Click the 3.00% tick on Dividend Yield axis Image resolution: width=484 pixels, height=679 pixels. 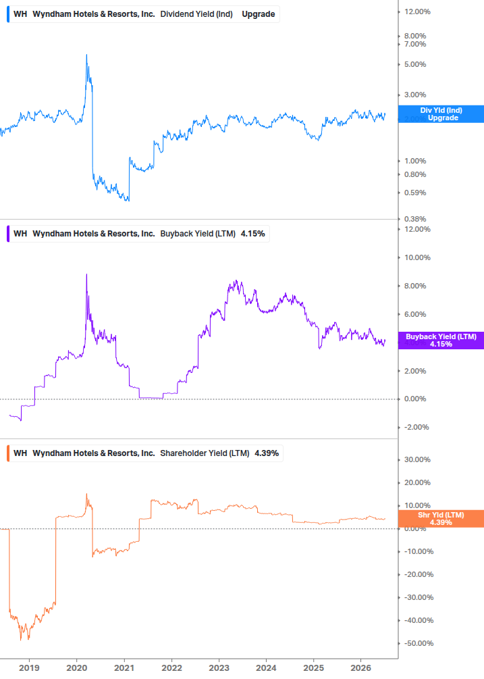coord(415,95)
